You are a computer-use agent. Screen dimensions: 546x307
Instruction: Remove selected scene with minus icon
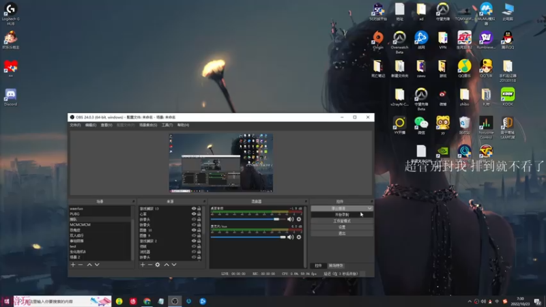click(81, 265)
